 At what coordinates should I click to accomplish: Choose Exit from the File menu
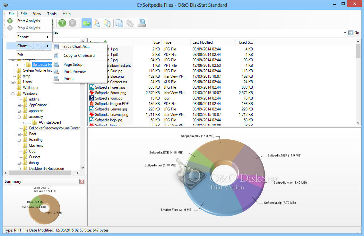tap(29, 55)
